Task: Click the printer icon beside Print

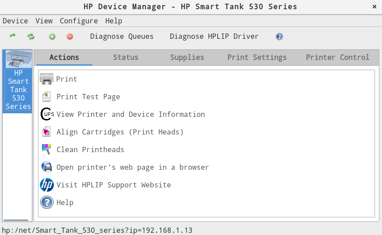Action: tap(46, 79)
